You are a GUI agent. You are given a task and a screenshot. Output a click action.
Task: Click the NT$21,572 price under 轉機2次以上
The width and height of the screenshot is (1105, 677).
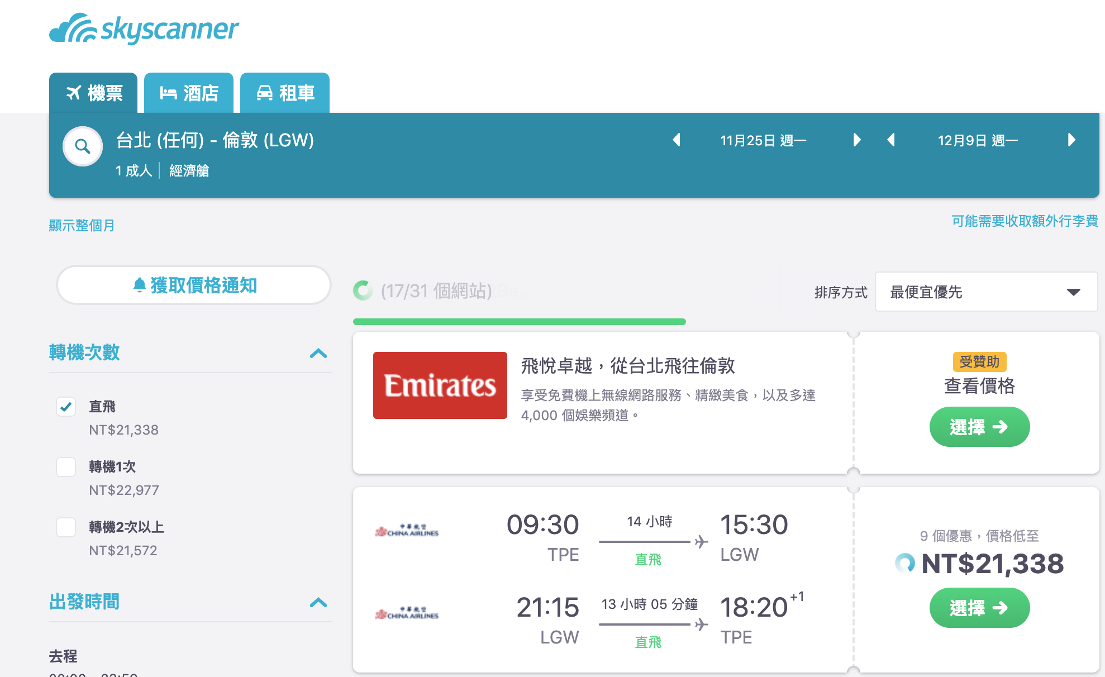tap(123, 551)
